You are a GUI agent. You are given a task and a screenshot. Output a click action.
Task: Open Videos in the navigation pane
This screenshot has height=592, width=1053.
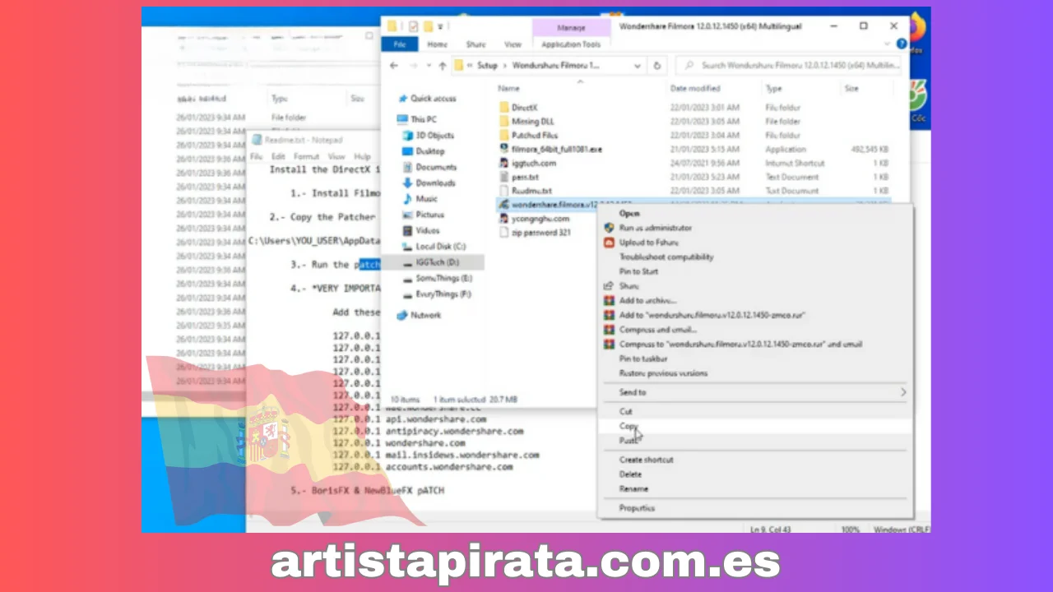(x=427, y=230)
